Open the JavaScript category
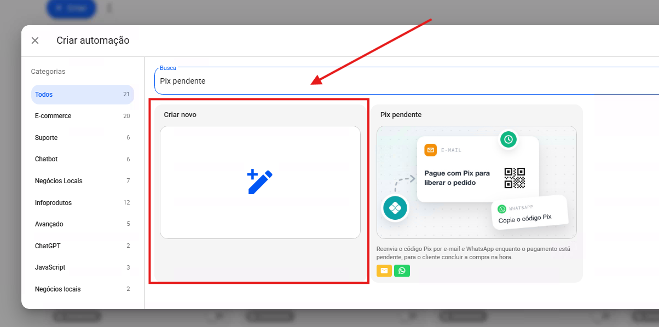 [83, 267]
